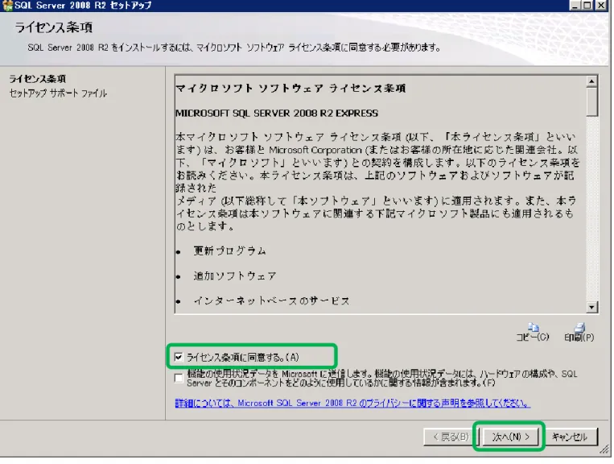This screenshot has height=464, width=614.
Task: Click the license text scrollbar thumb
Action: pos(591,101)
